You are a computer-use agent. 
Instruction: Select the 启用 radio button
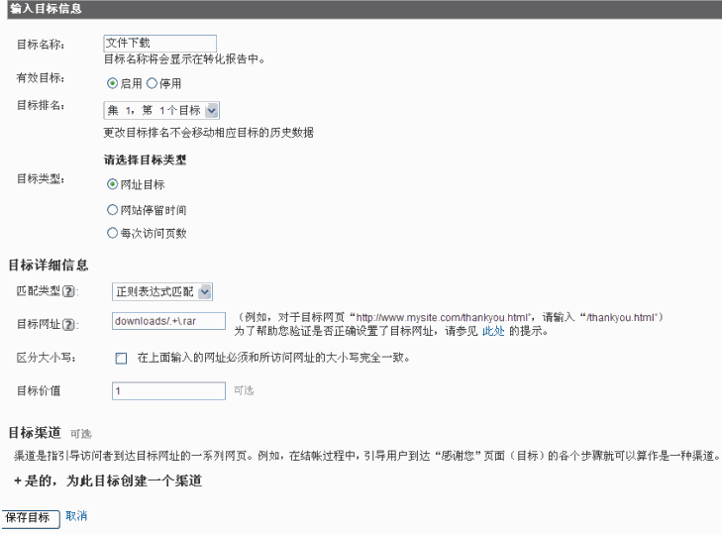coord(112,83)
